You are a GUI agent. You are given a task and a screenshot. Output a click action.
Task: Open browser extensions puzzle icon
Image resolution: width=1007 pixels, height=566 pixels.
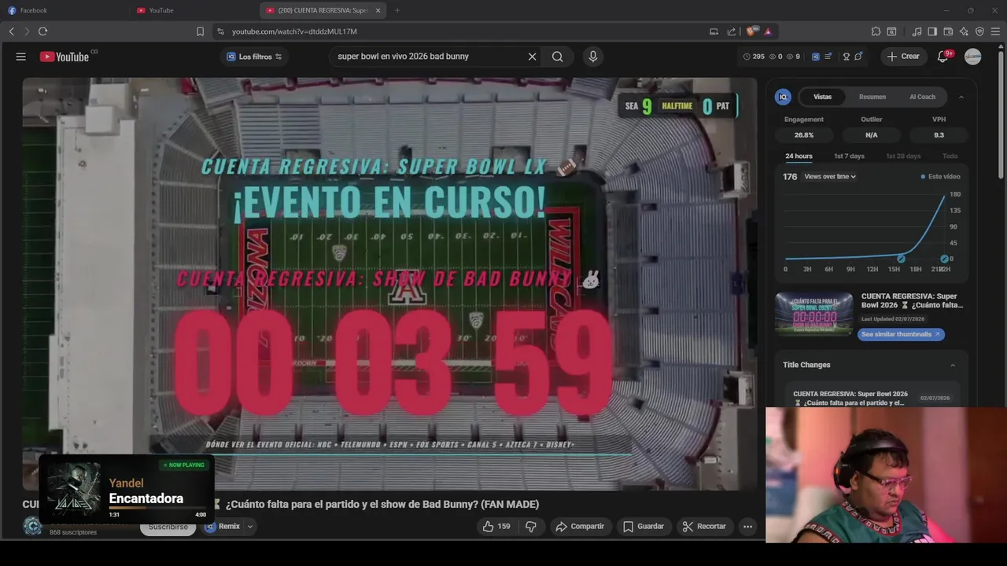tap(876, 31)
